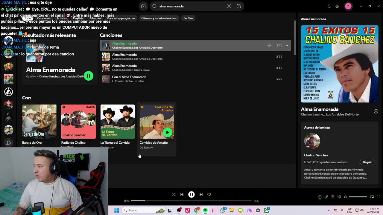Screen dimensions: 383x215
Task: Open File Explorer from the taskbar
Action: click(232, 210)
